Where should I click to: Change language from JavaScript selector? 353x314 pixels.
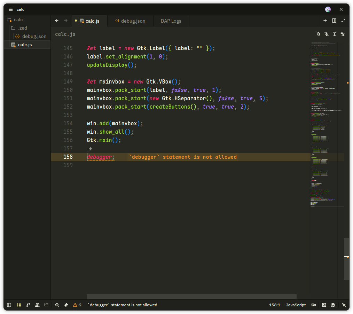[x=296, y=305]
